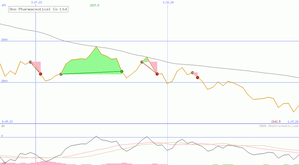
Task: Click the indicator scale label 10
Action: coord(3,126)
